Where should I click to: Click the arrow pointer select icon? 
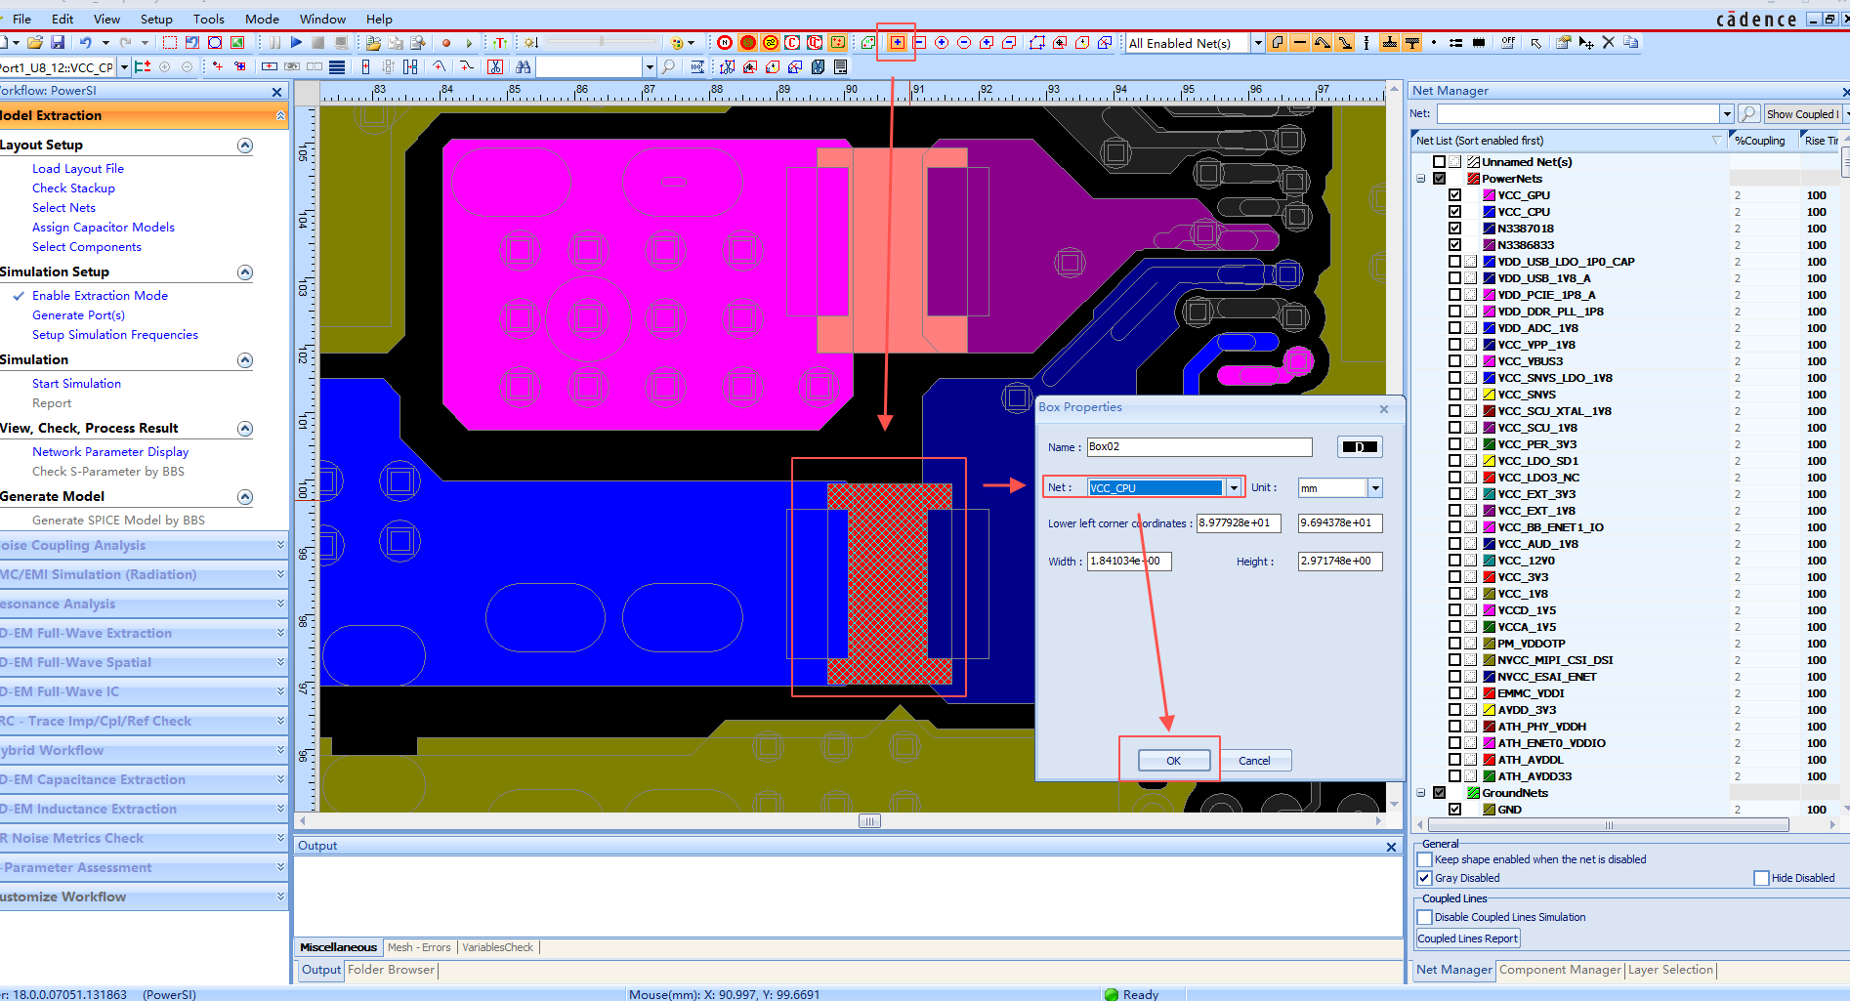click(1535, 43)
